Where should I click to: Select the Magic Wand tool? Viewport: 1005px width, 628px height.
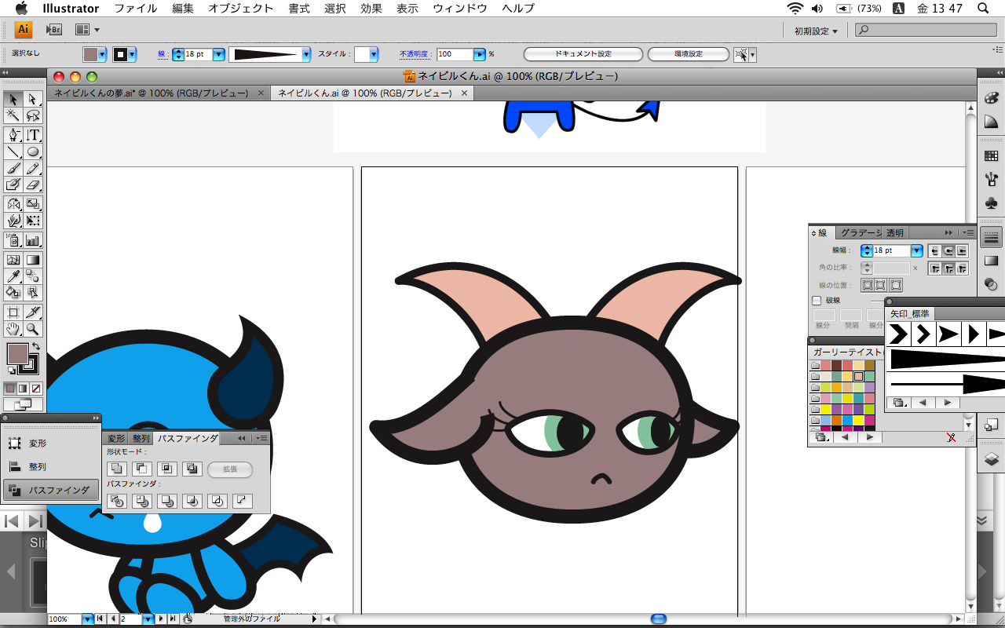click(13, 116)
